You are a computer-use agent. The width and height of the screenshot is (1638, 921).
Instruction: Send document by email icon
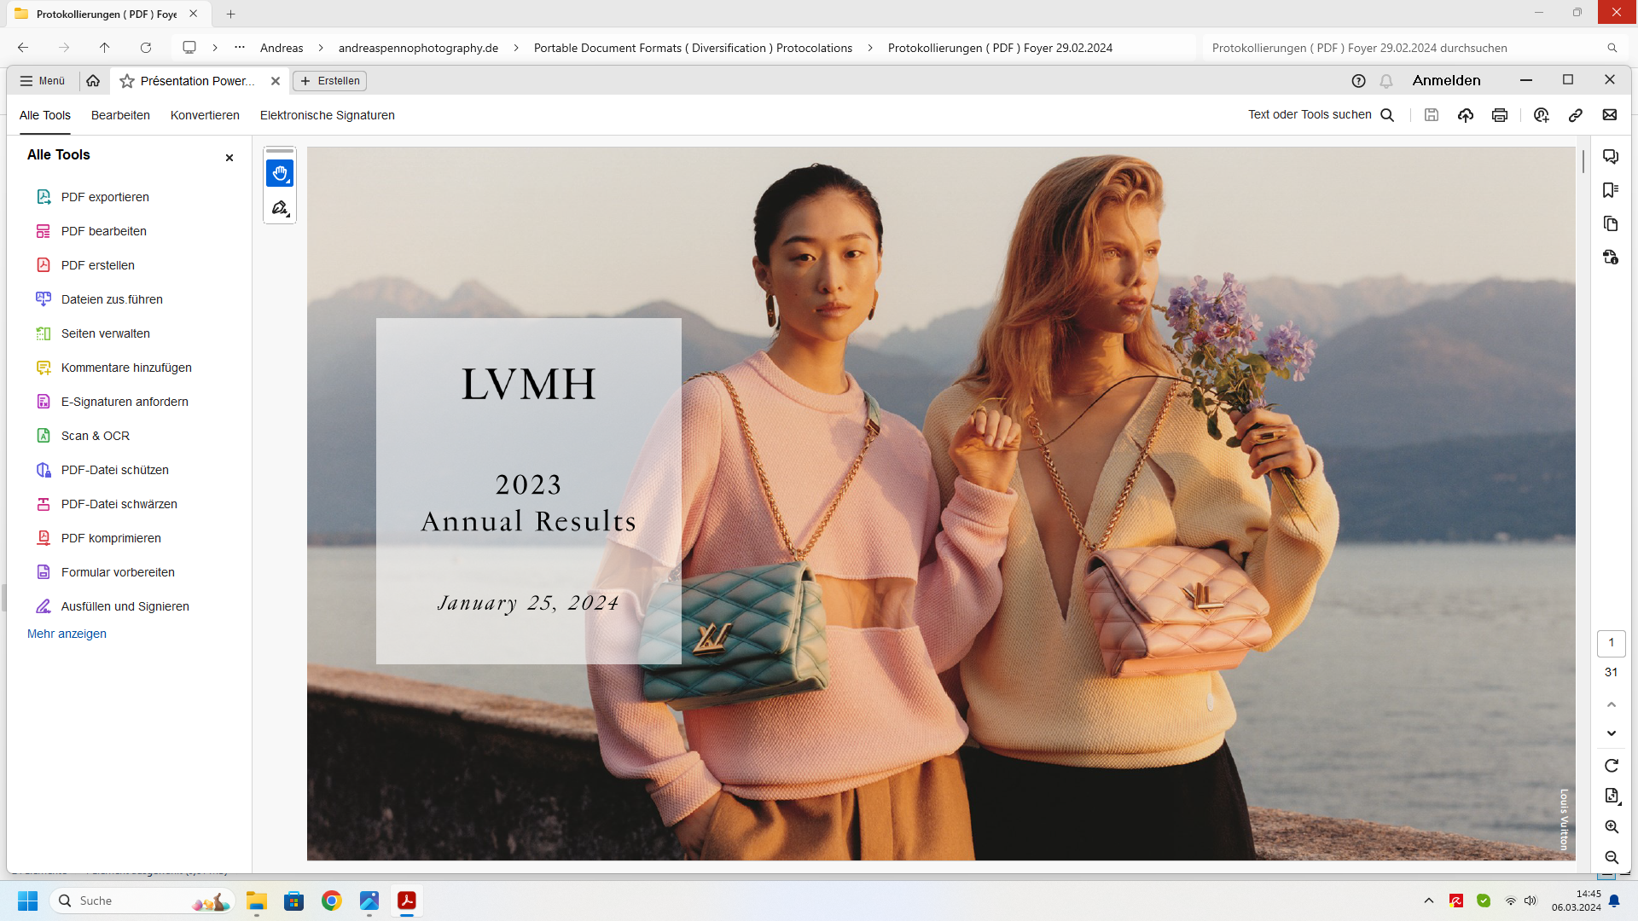coord(1610,115)
